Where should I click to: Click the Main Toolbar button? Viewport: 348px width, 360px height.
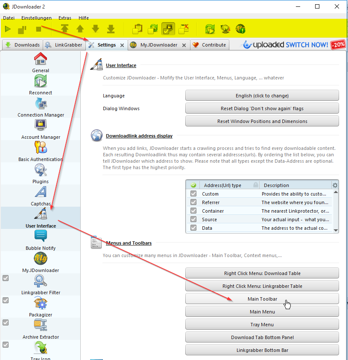tap(262, 299)
